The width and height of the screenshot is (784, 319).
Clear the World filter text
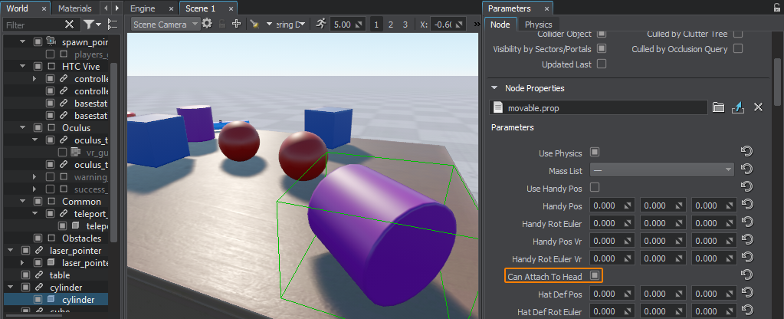(69, 25)
